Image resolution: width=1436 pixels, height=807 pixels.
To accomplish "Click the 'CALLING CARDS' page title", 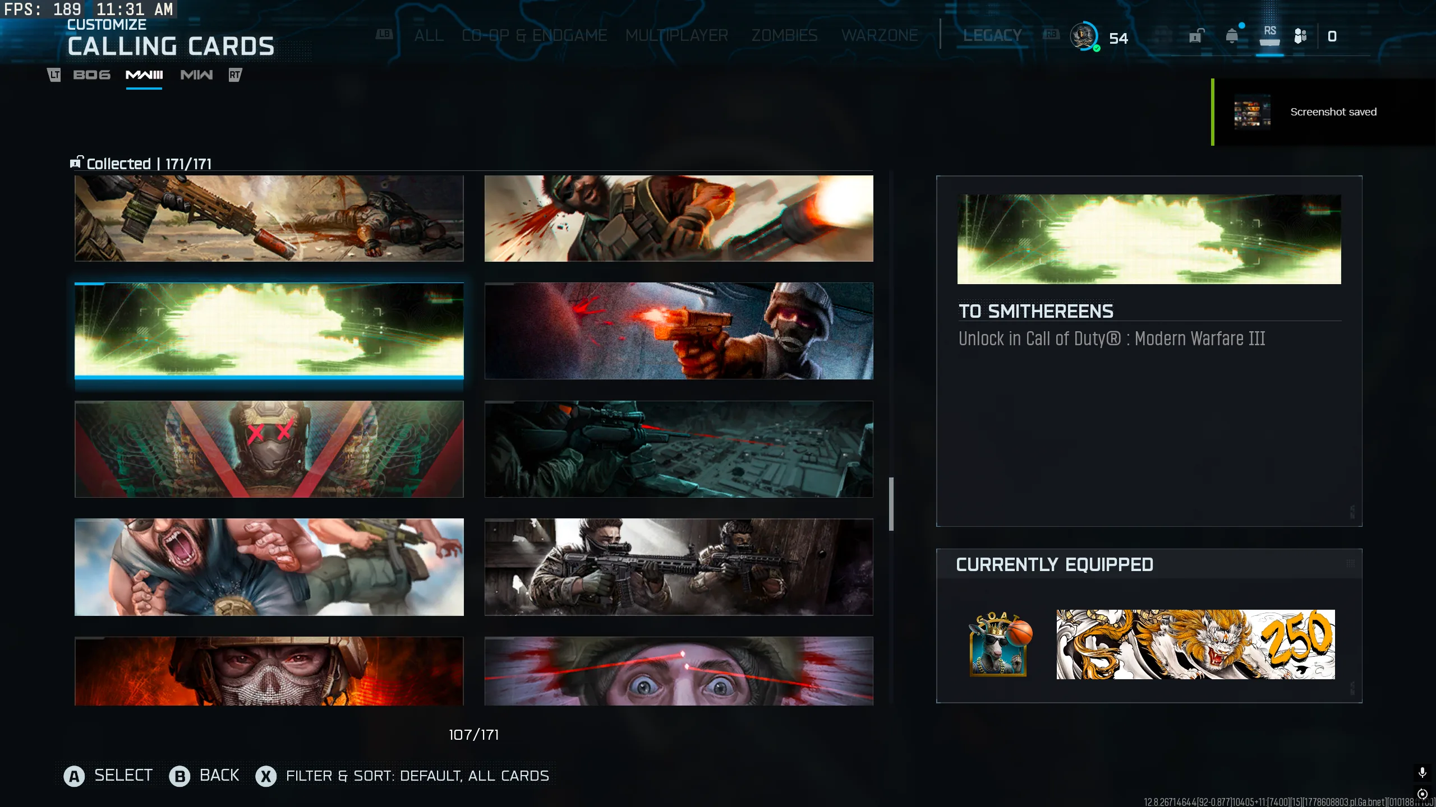I will click(171, 46).
